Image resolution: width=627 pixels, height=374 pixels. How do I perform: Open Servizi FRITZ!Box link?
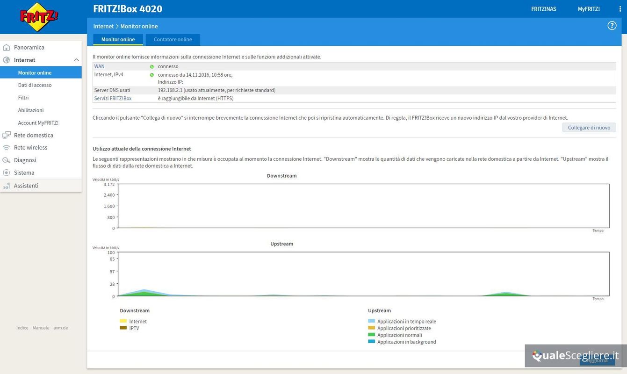pos(113,99)
